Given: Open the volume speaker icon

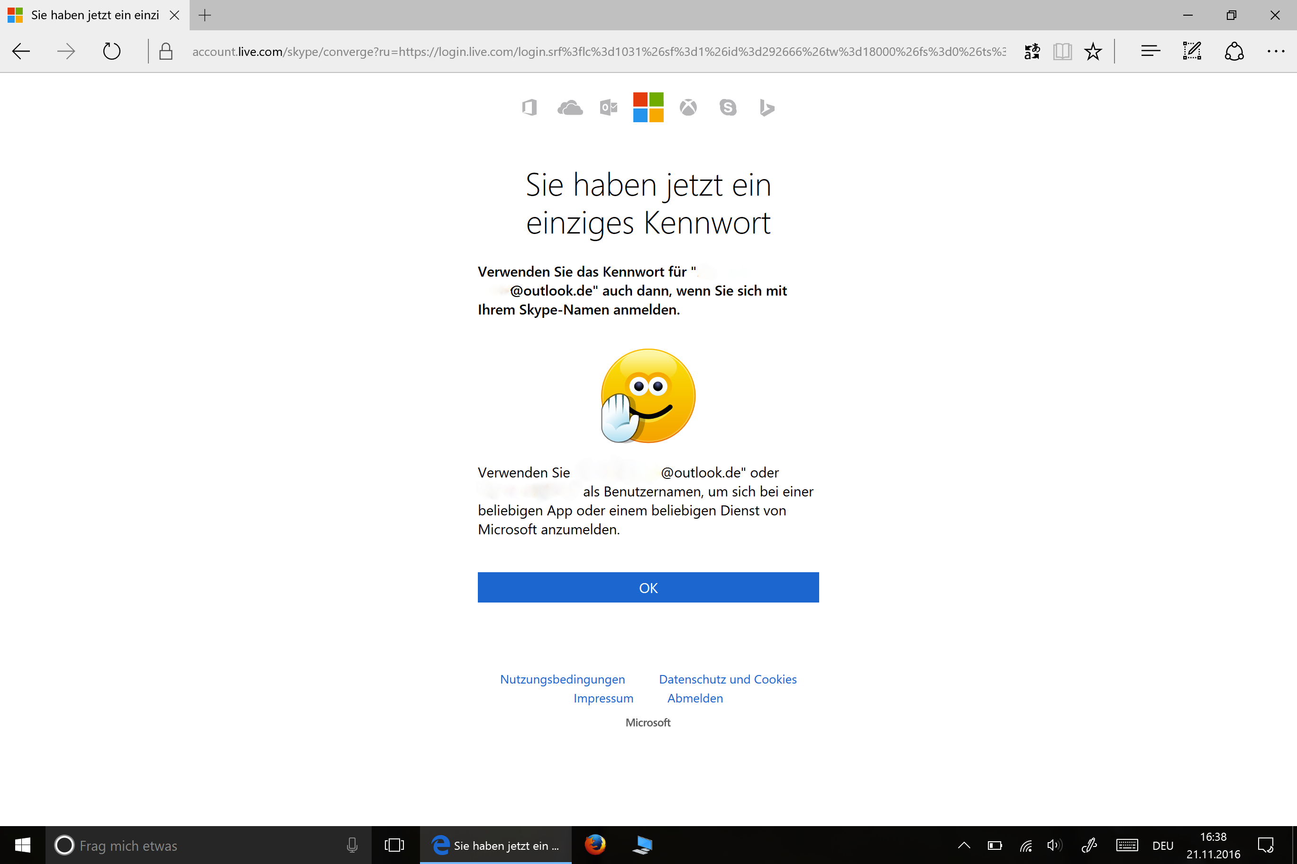Looking at the screenshot, I should [1054, 845].
